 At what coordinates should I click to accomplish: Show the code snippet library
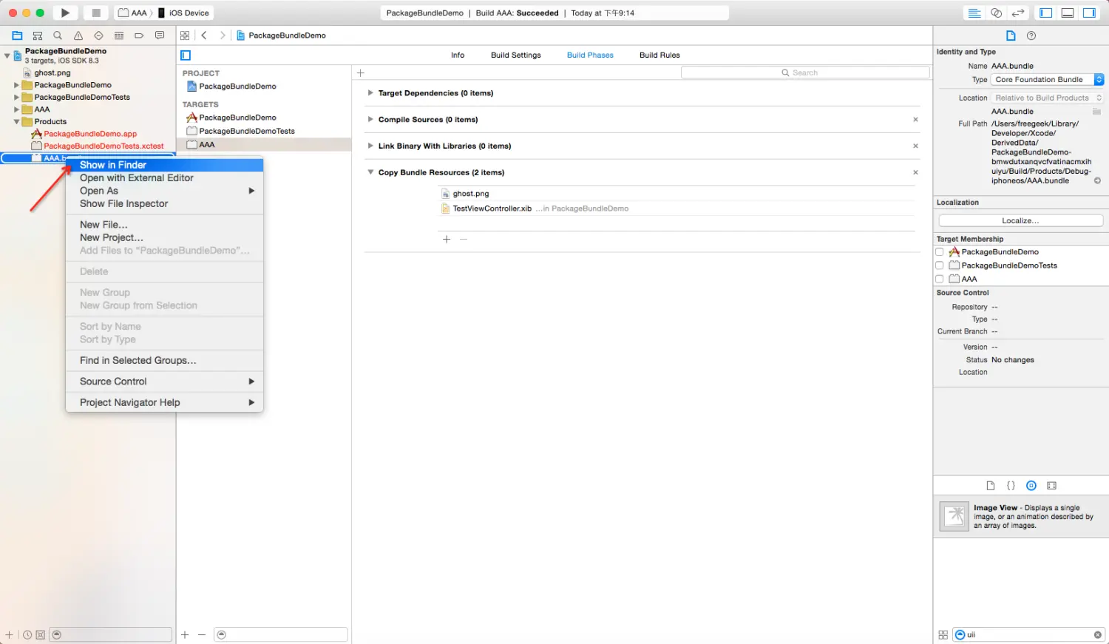click(1011, 486)
